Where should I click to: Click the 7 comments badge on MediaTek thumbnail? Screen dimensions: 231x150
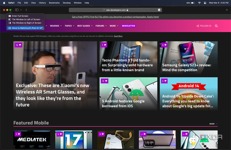(x=18, y=134)
